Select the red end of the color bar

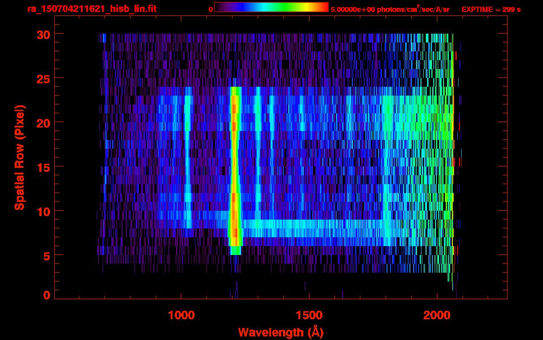pyautogui.click(x=323, y=8)
